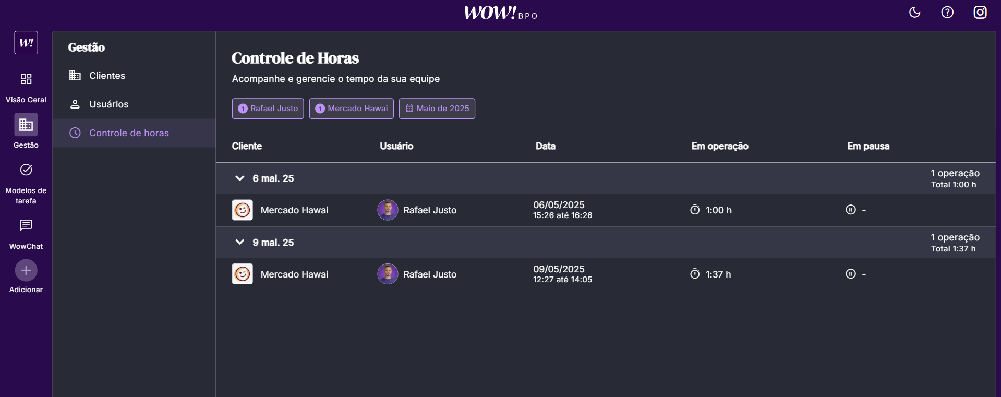1001x397 pixels.
Task: Click Rafael Justo avatar in 09/05 row
Action: coord(388,274)
